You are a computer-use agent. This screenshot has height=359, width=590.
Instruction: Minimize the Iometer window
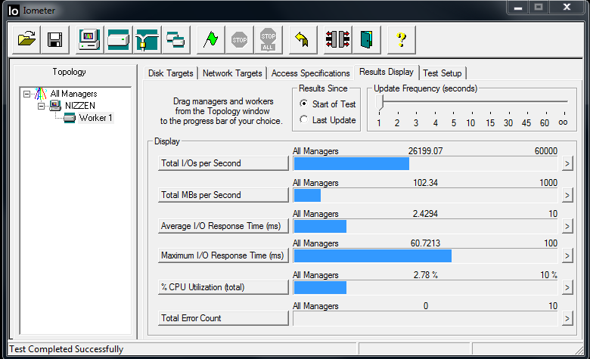(518, 7)
